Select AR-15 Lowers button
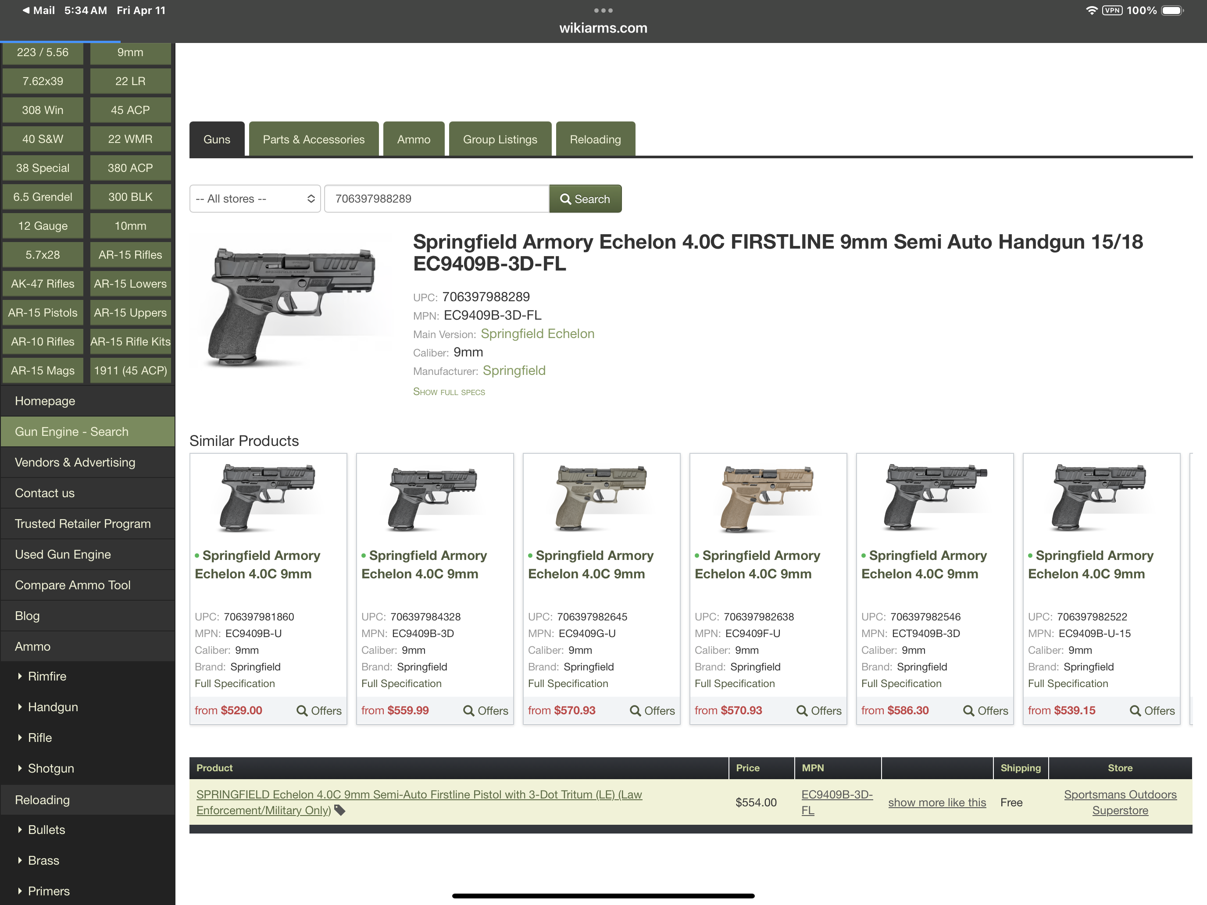The width and height of the screenshot is (1207, 905). coord(130,284)
